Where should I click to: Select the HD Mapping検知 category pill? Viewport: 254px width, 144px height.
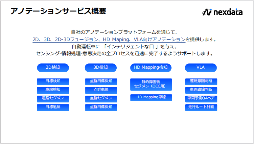151,68
